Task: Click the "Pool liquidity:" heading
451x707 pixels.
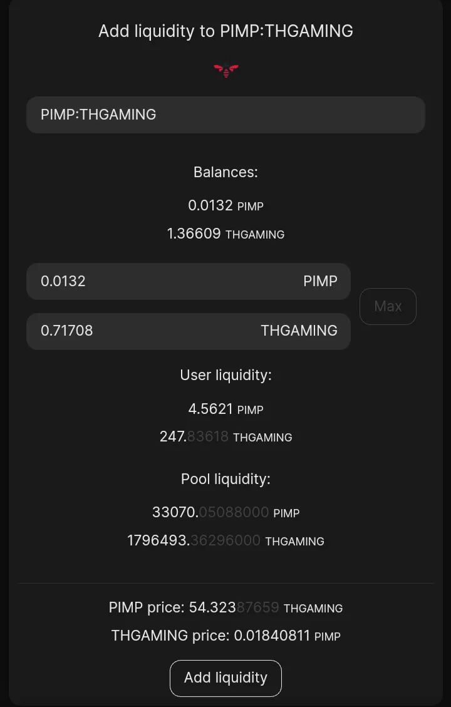Action: click(x=225, y=479)
